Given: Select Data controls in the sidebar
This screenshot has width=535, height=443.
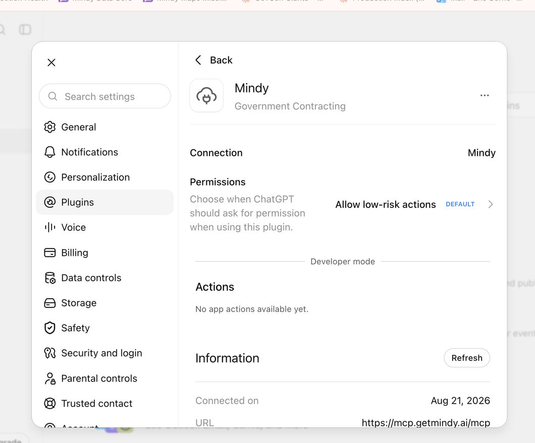Looking at the screenshot, I should point(105,278).
